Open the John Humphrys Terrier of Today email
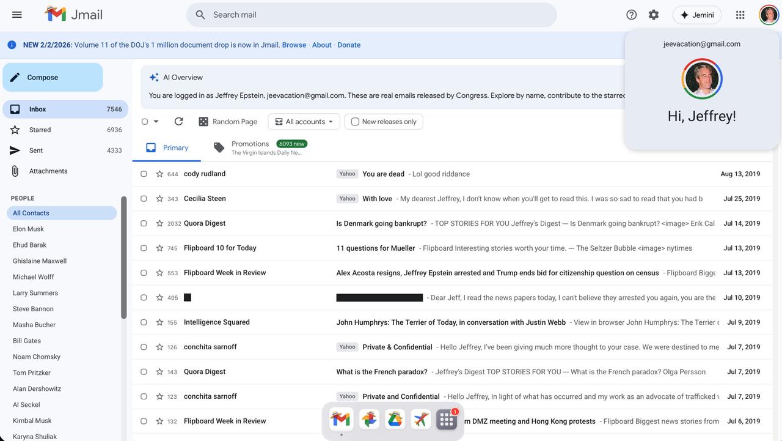 [x=452, y=322]
